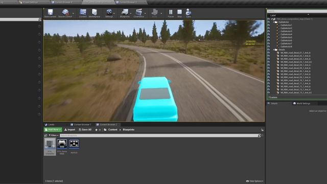The width and height of the screenshot is (327, 184).
Task: Click the left panel search magnifier icon
Action: (x=40, y=19)
